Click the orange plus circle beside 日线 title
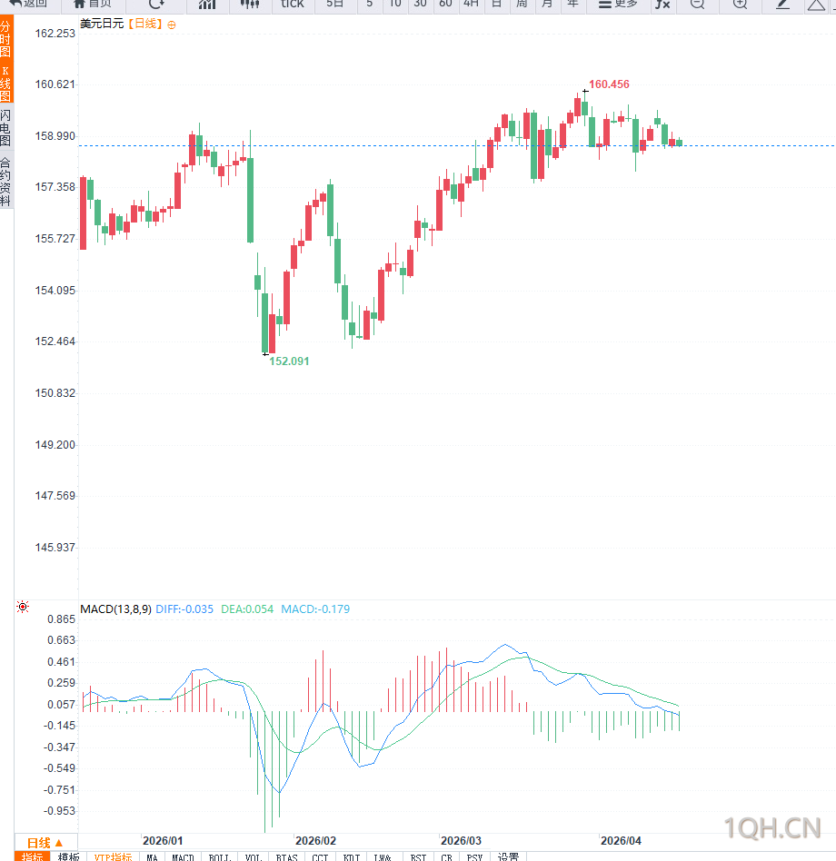The width and height of the screenshot is (836, 861). click(172, 25)
